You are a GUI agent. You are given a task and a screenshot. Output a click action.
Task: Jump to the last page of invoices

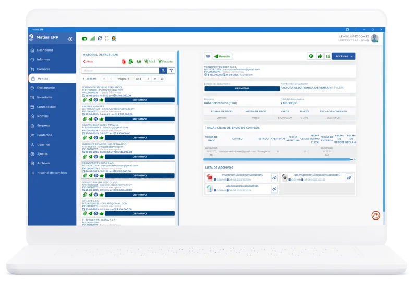coord(155,79)
